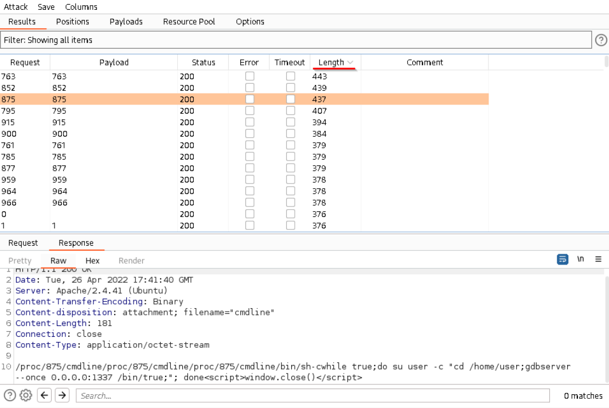Click the length value 443

(319, 76)
